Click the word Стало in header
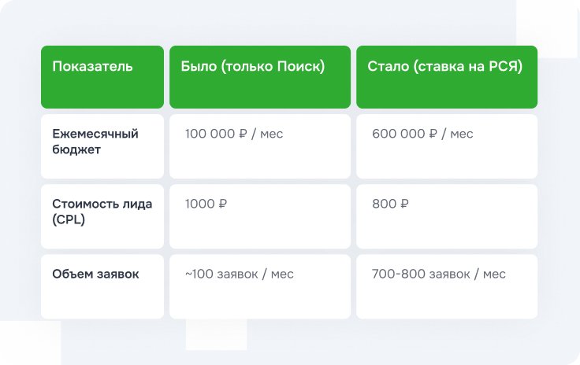Screen dimensions: 580x365 pyautogui.click(x=388, y=66)
